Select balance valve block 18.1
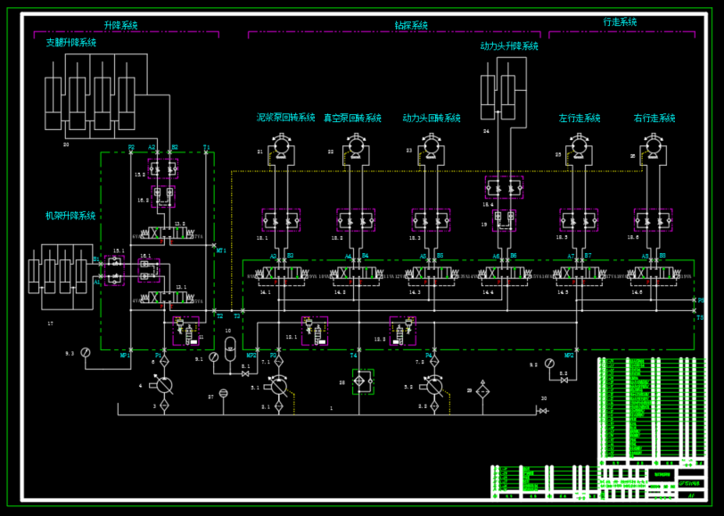The height and width of the screenshot is (516, 724). click(281, 220)
